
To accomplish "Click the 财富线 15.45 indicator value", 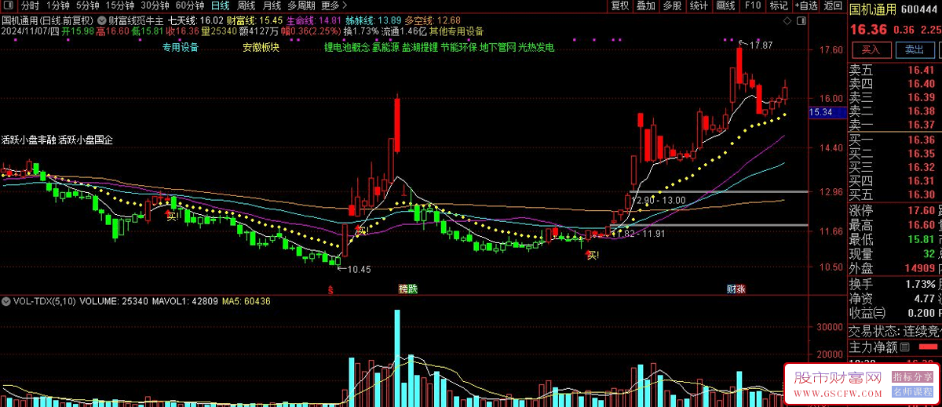I will [254, 19].
